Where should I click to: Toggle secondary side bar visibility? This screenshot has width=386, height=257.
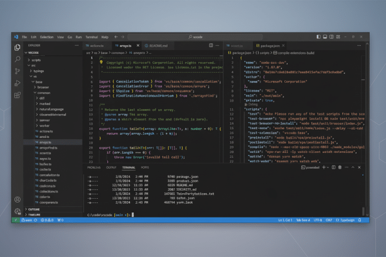(331, 37)
